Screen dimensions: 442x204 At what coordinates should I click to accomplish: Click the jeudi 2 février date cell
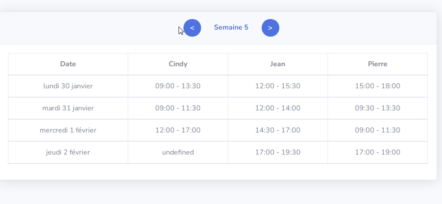pos(68,152)
